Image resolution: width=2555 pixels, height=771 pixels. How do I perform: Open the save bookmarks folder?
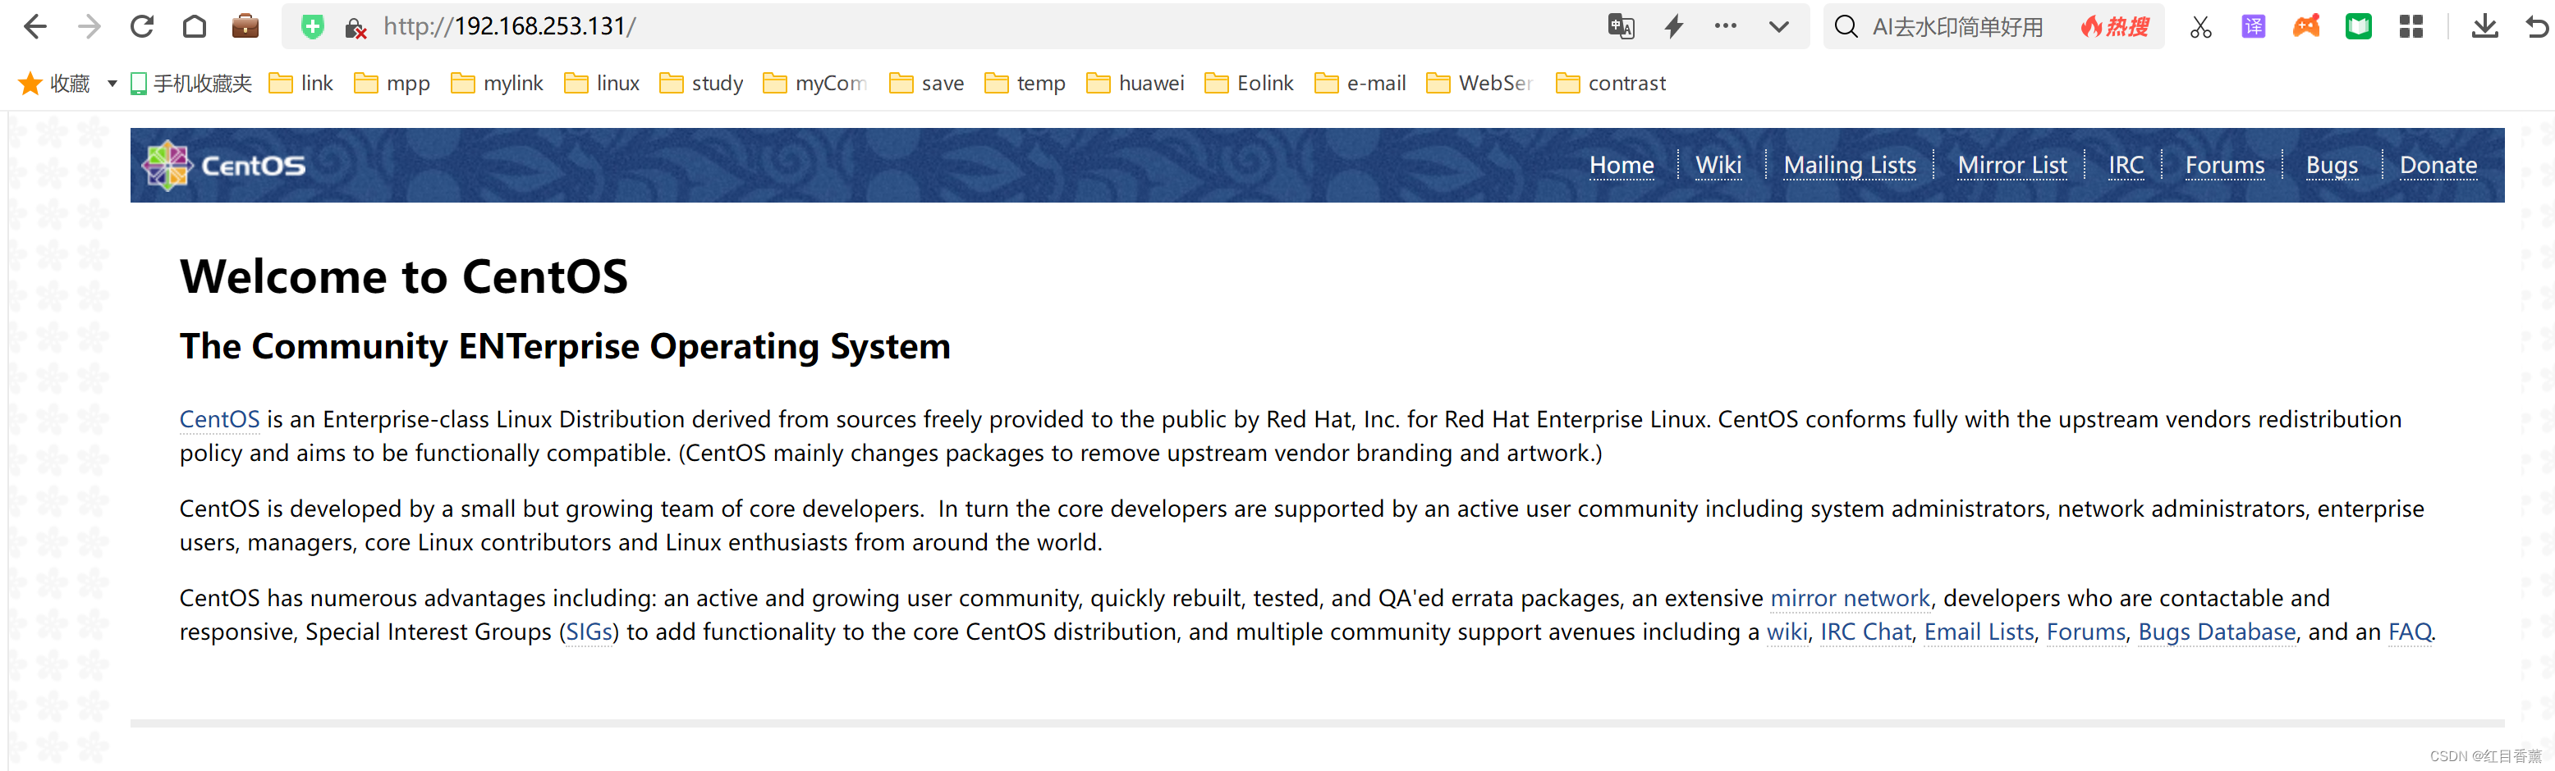coord(926,83)
